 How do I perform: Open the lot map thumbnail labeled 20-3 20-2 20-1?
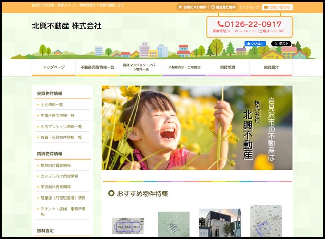(128, 226)
